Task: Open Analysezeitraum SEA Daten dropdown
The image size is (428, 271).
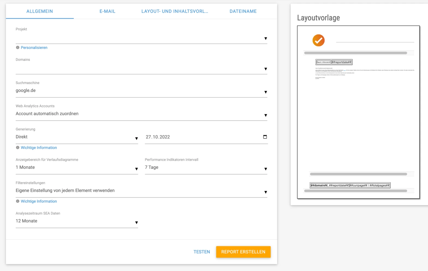Action: [x=77, y=221]
